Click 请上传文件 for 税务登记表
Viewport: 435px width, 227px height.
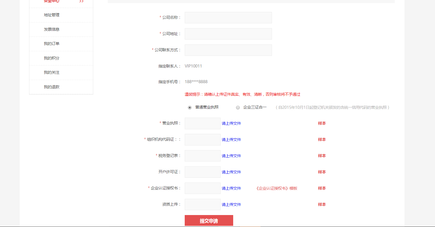(x=231, y=156)
